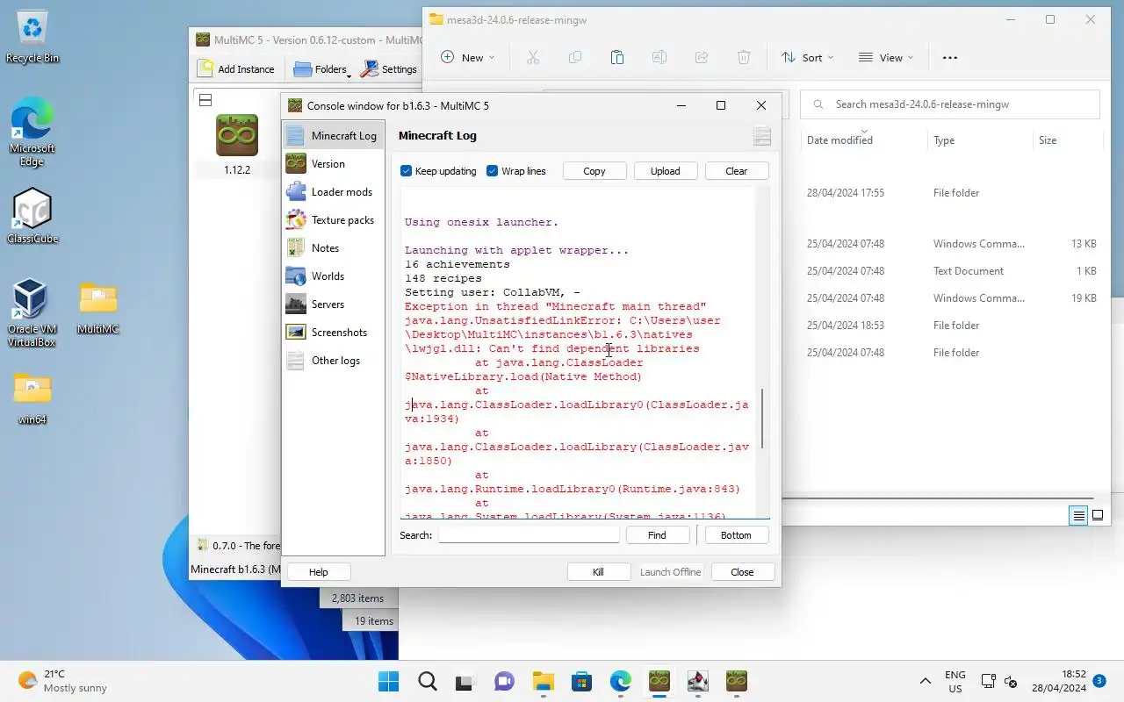Click the Rename icon in Explorer
The height and width of the screenshot is (702, 1124).
659,58
